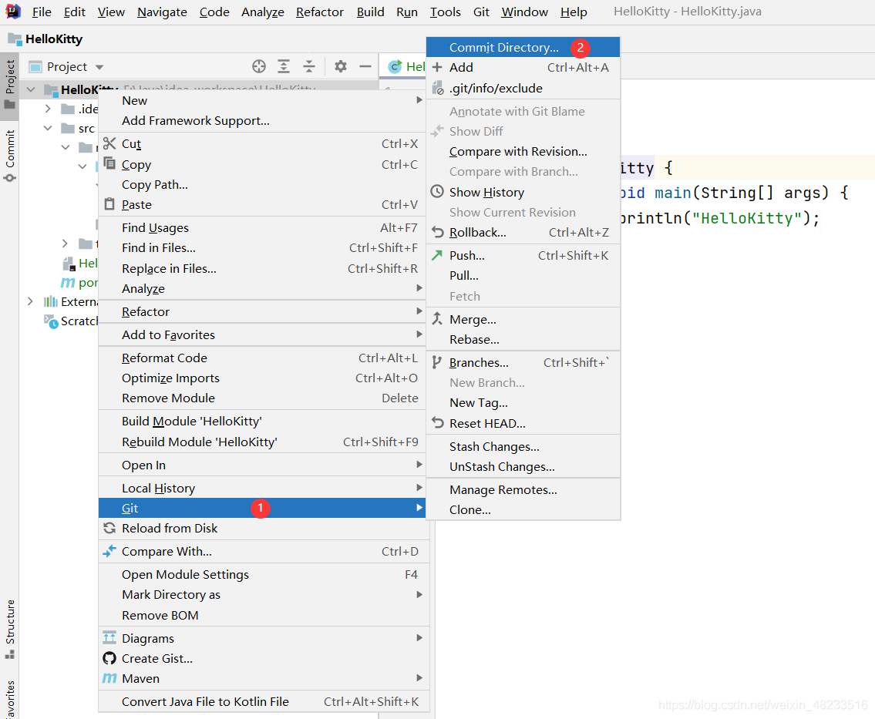
Task: Hide the Project panel with minus icon
Action: pos(365,66)
